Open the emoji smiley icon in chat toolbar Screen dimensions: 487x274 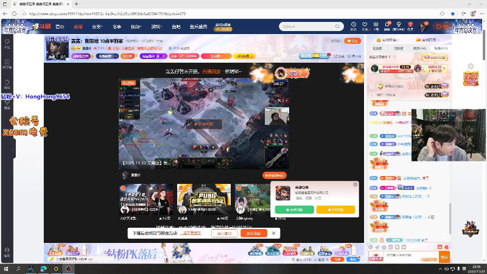tap(371, 247)
